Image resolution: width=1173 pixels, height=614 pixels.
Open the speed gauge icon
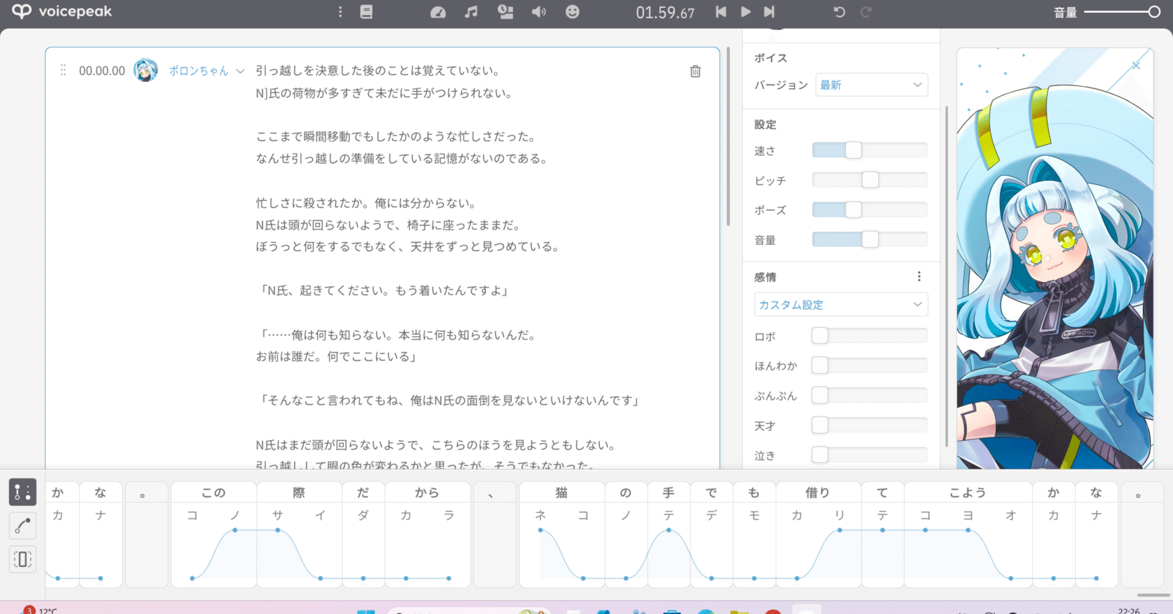tap(438, 12)
